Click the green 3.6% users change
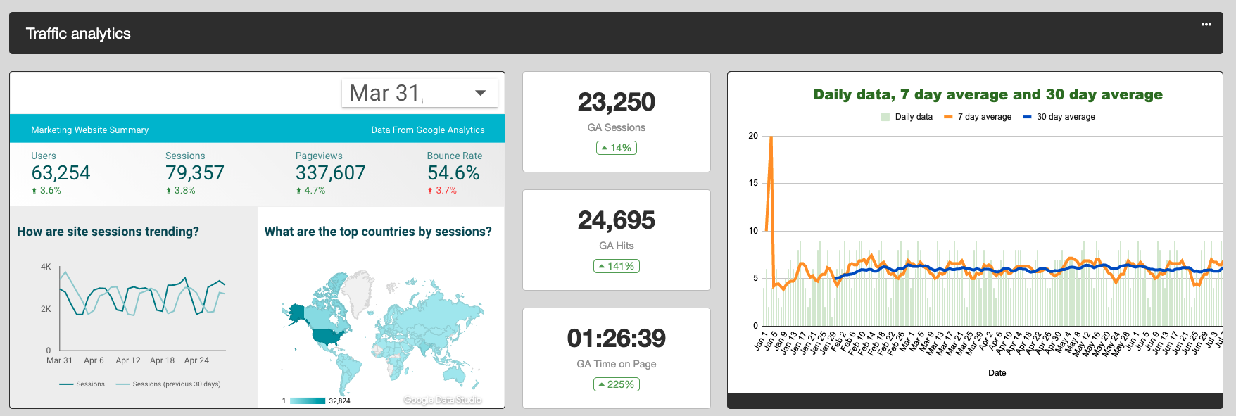The width and height of the screenshot is (1236, 416). point(46,191)
